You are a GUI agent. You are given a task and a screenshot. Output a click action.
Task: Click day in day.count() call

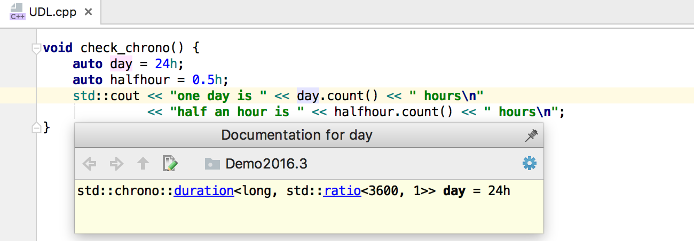[308, 96]
